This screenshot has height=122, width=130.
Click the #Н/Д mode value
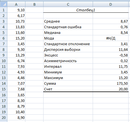click(110, 38)
